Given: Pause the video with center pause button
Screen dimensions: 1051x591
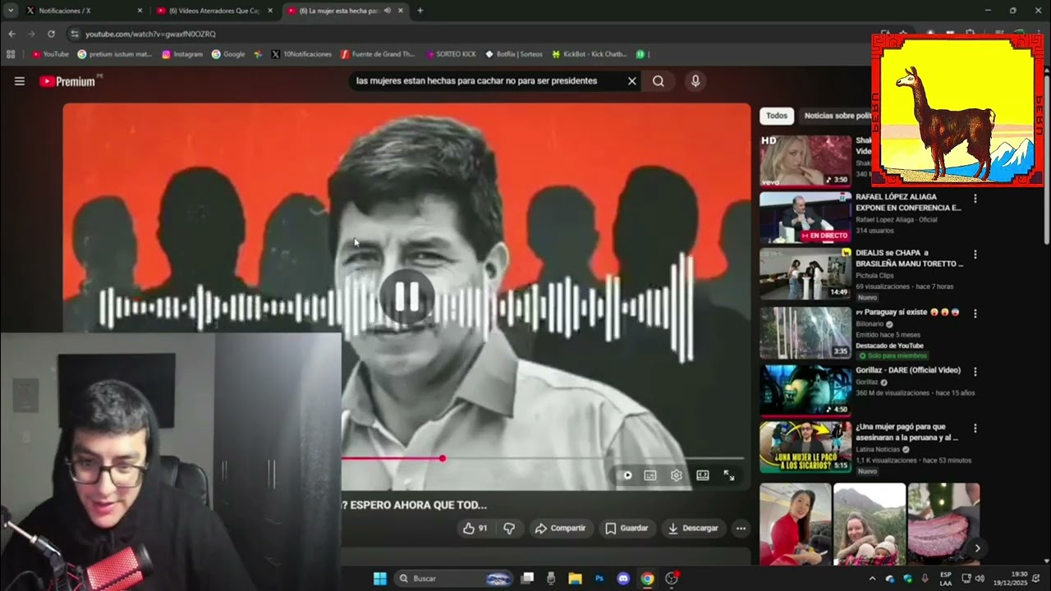Looking at the screenshot, I should 406,296.
